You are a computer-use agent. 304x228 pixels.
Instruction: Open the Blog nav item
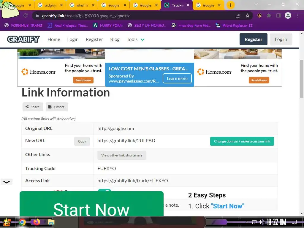click(x=115, y=39)
